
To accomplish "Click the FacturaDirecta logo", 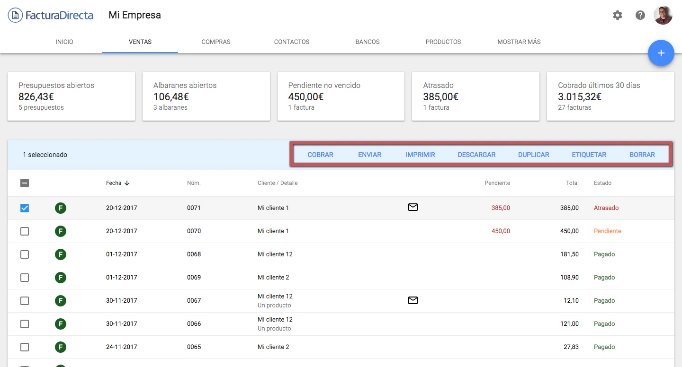I will click(x=51, y=15).
